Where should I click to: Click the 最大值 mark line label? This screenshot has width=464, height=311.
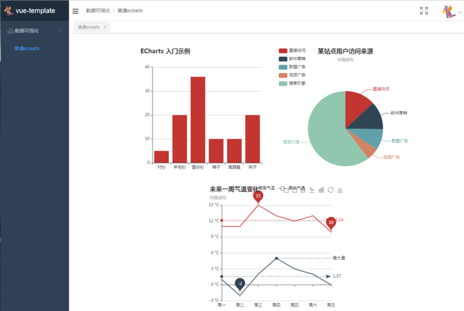tap(339, 258)
